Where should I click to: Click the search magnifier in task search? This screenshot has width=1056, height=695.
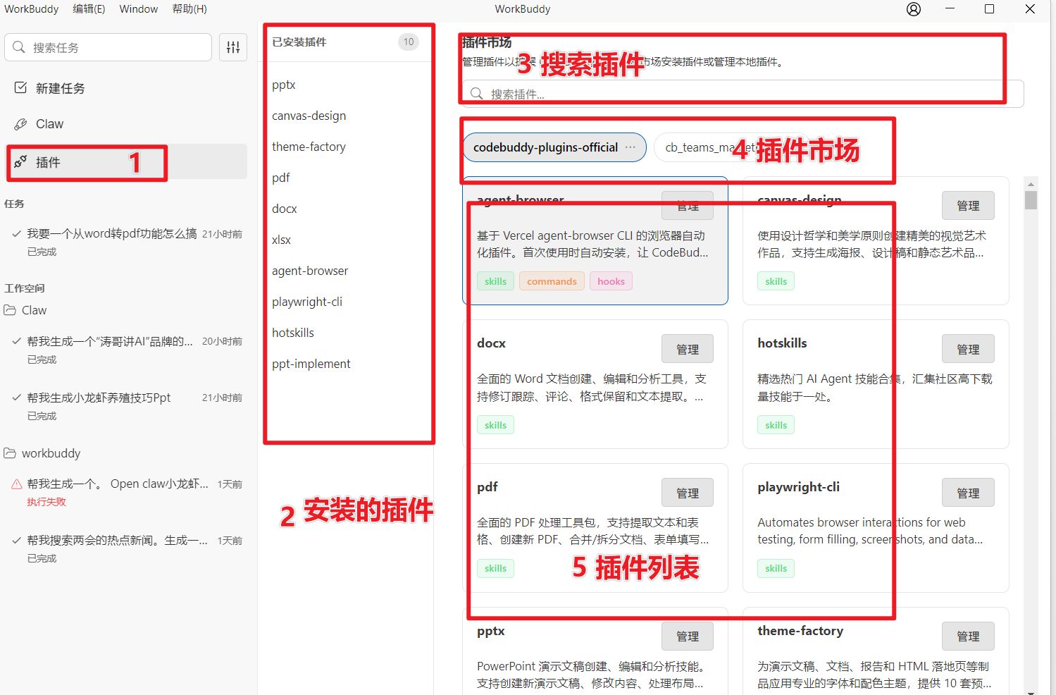[19, 47]
